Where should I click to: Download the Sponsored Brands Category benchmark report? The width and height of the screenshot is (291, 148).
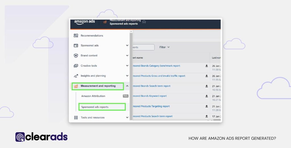(207, 66)
